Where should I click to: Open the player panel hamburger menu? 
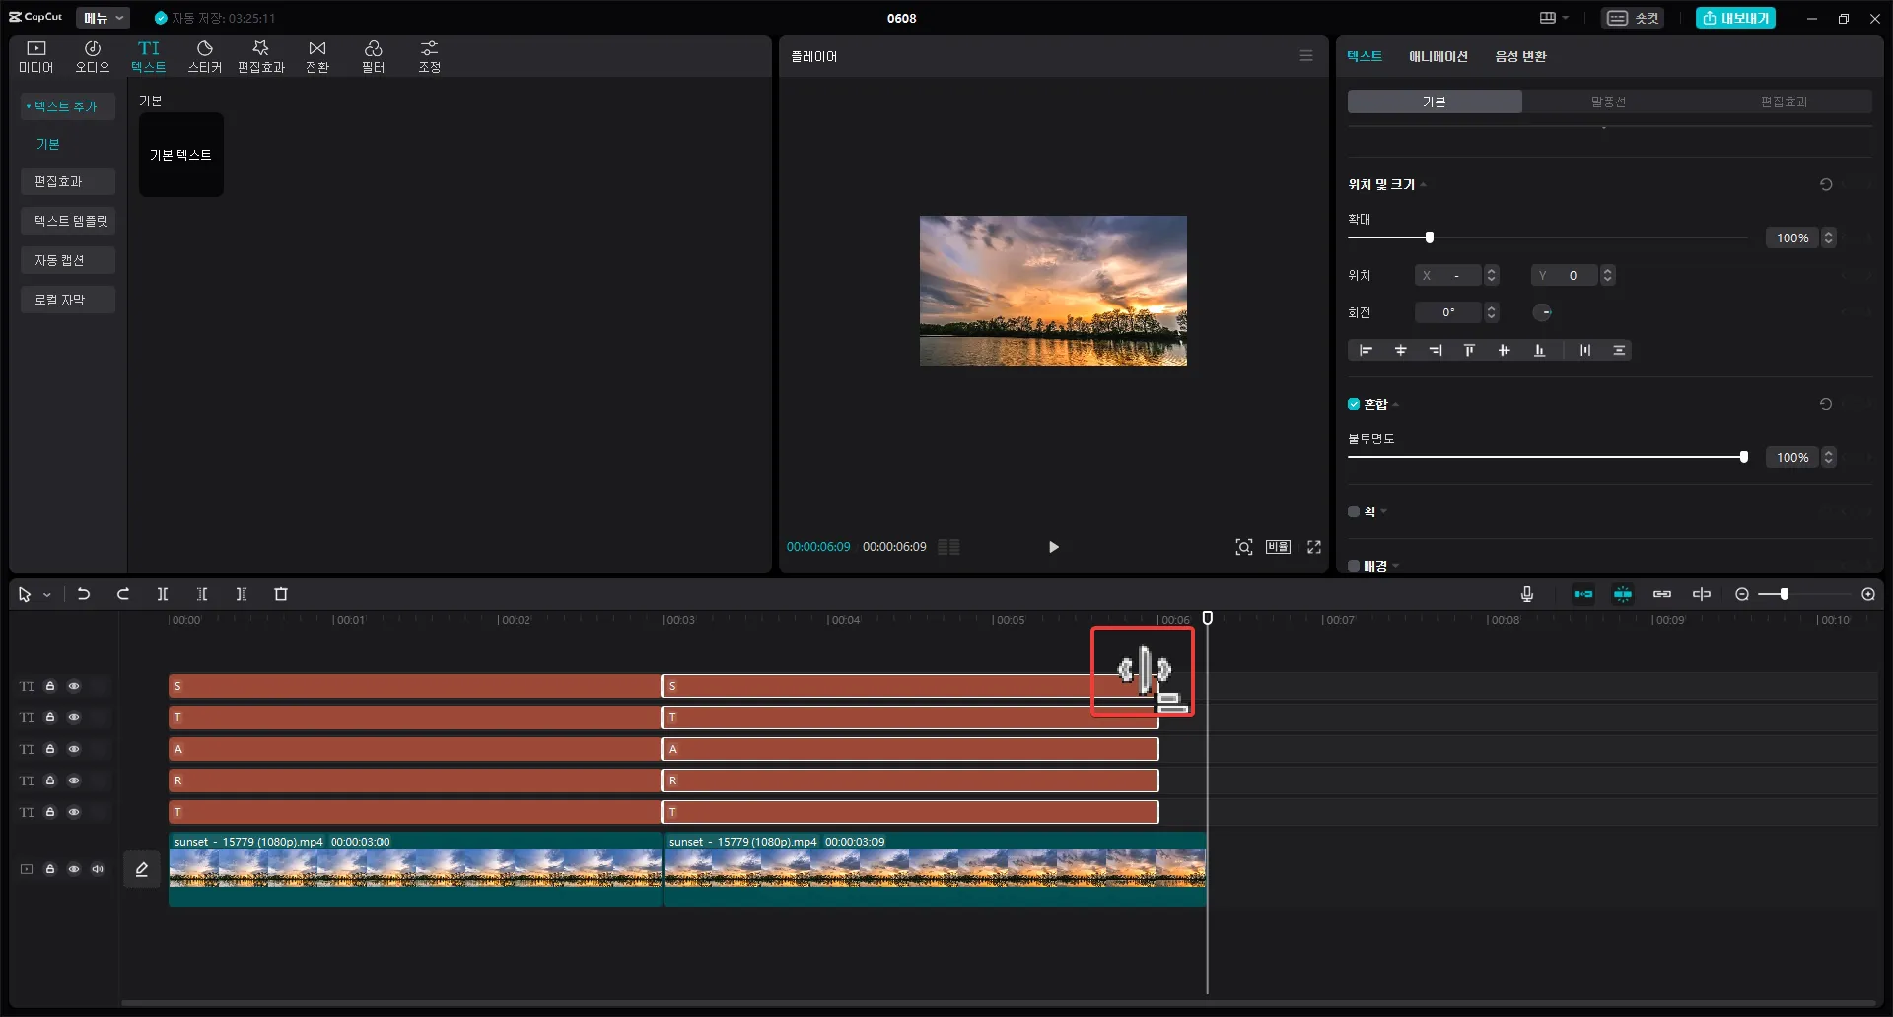coord(1306,56)
